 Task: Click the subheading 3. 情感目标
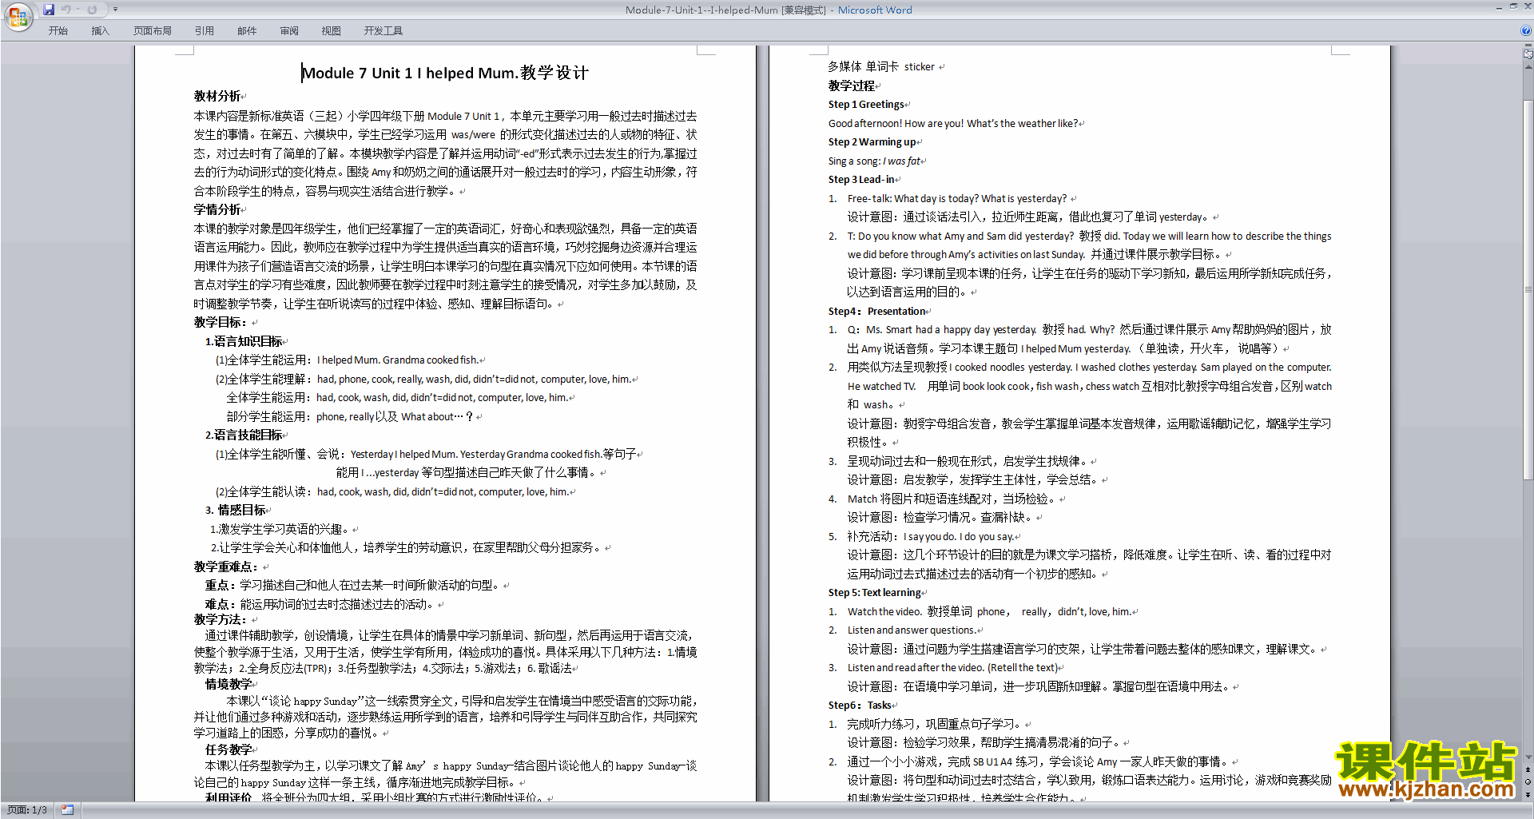[x=236, y=510]
